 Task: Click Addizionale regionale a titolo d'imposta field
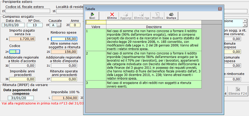64,65
